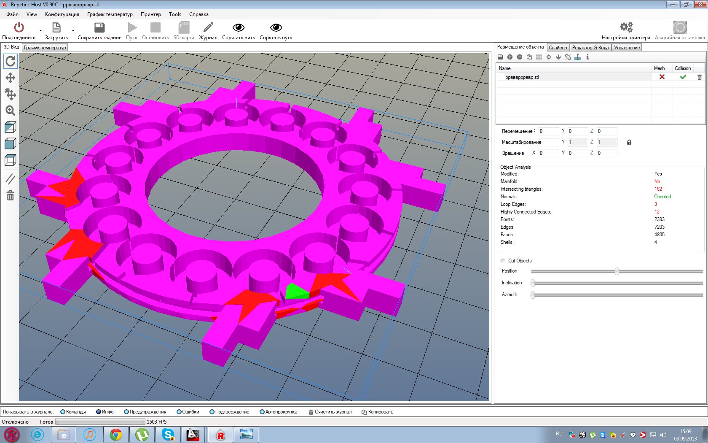Image resolution: width=708 pixels, height=443 pixels.
Task: Open the Конфигурация menu
Action: point(62,14)
